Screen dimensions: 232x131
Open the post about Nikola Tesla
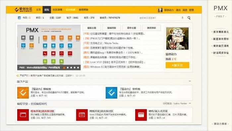point(104,43)
